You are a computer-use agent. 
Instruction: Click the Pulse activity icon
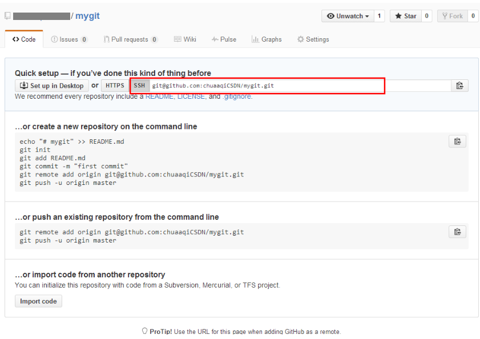(215, 39)
